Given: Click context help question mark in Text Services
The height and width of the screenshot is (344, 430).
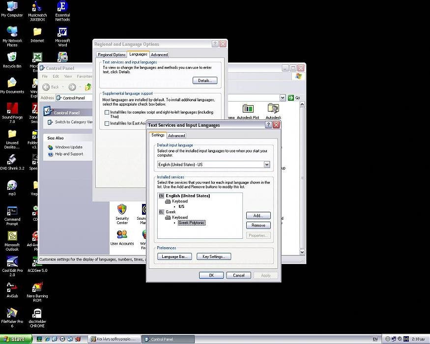Looking at the screenshot, I should [x=268, y=125].
